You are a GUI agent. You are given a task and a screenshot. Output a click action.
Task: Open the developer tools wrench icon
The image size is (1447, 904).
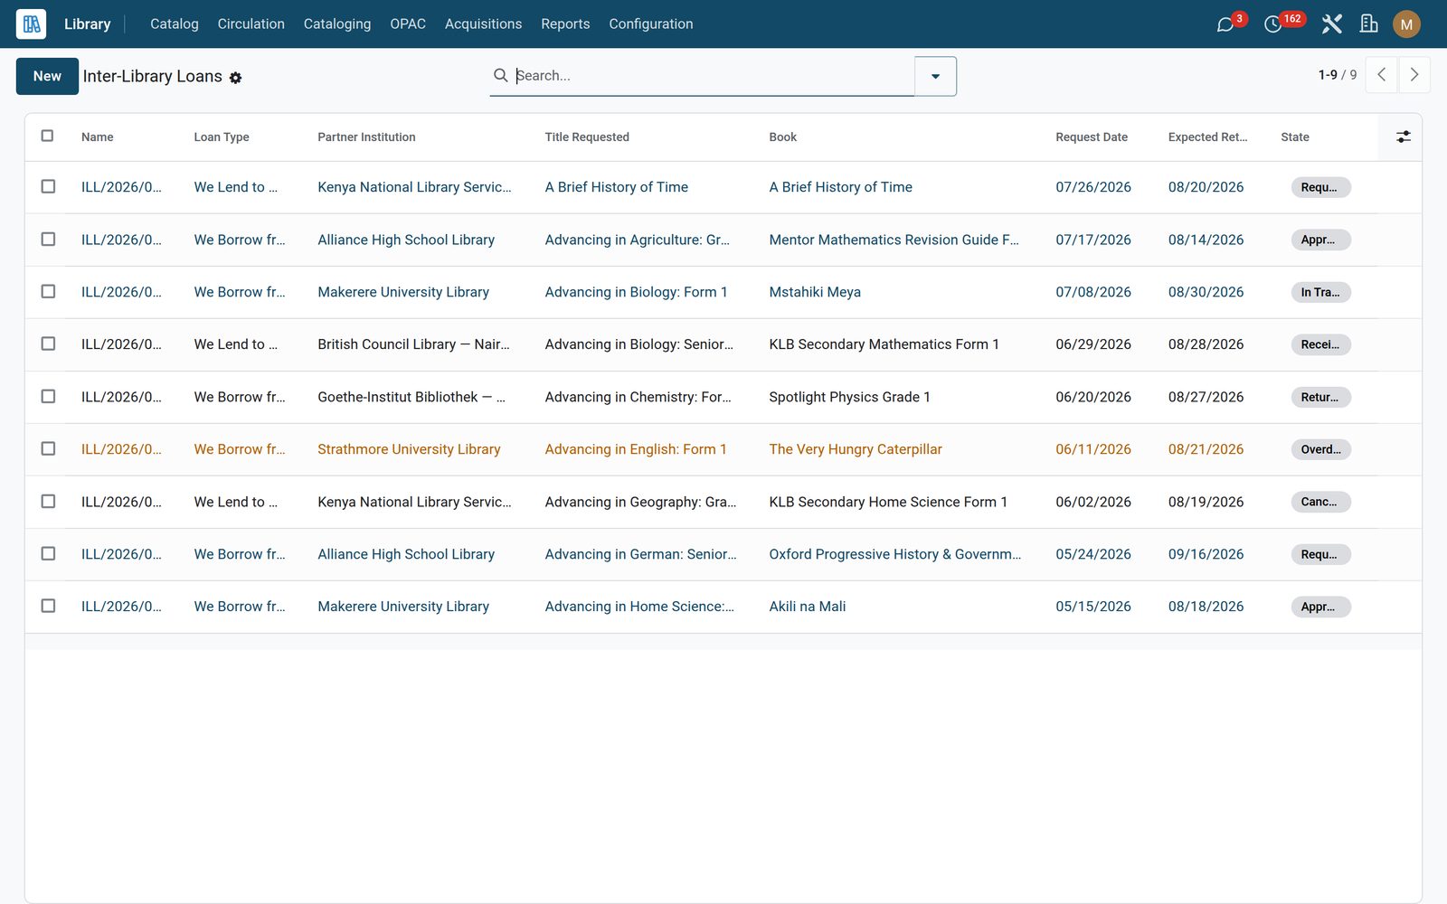click(x=1331, y=24)
